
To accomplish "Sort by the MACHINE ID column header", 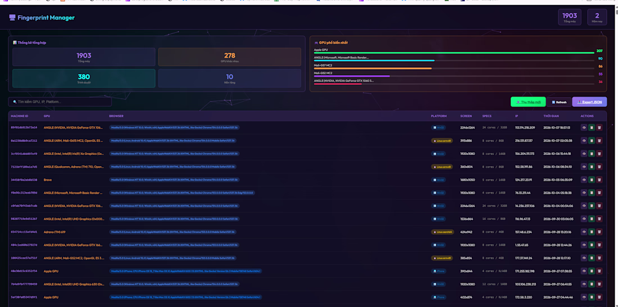I will tap(20, 116).
